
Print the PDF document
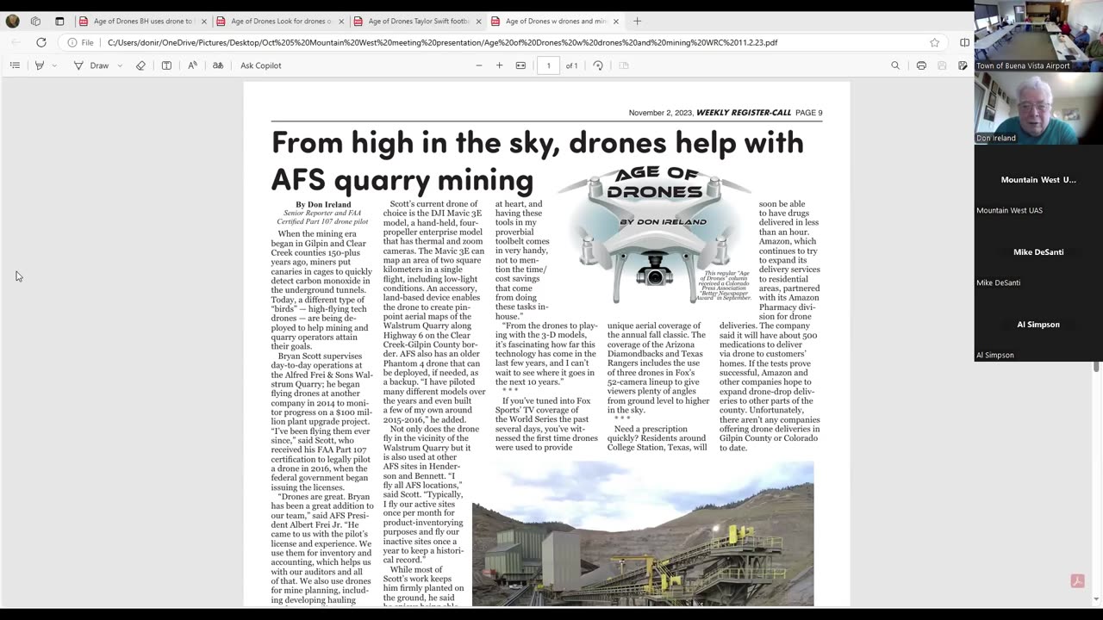point(921,65)
